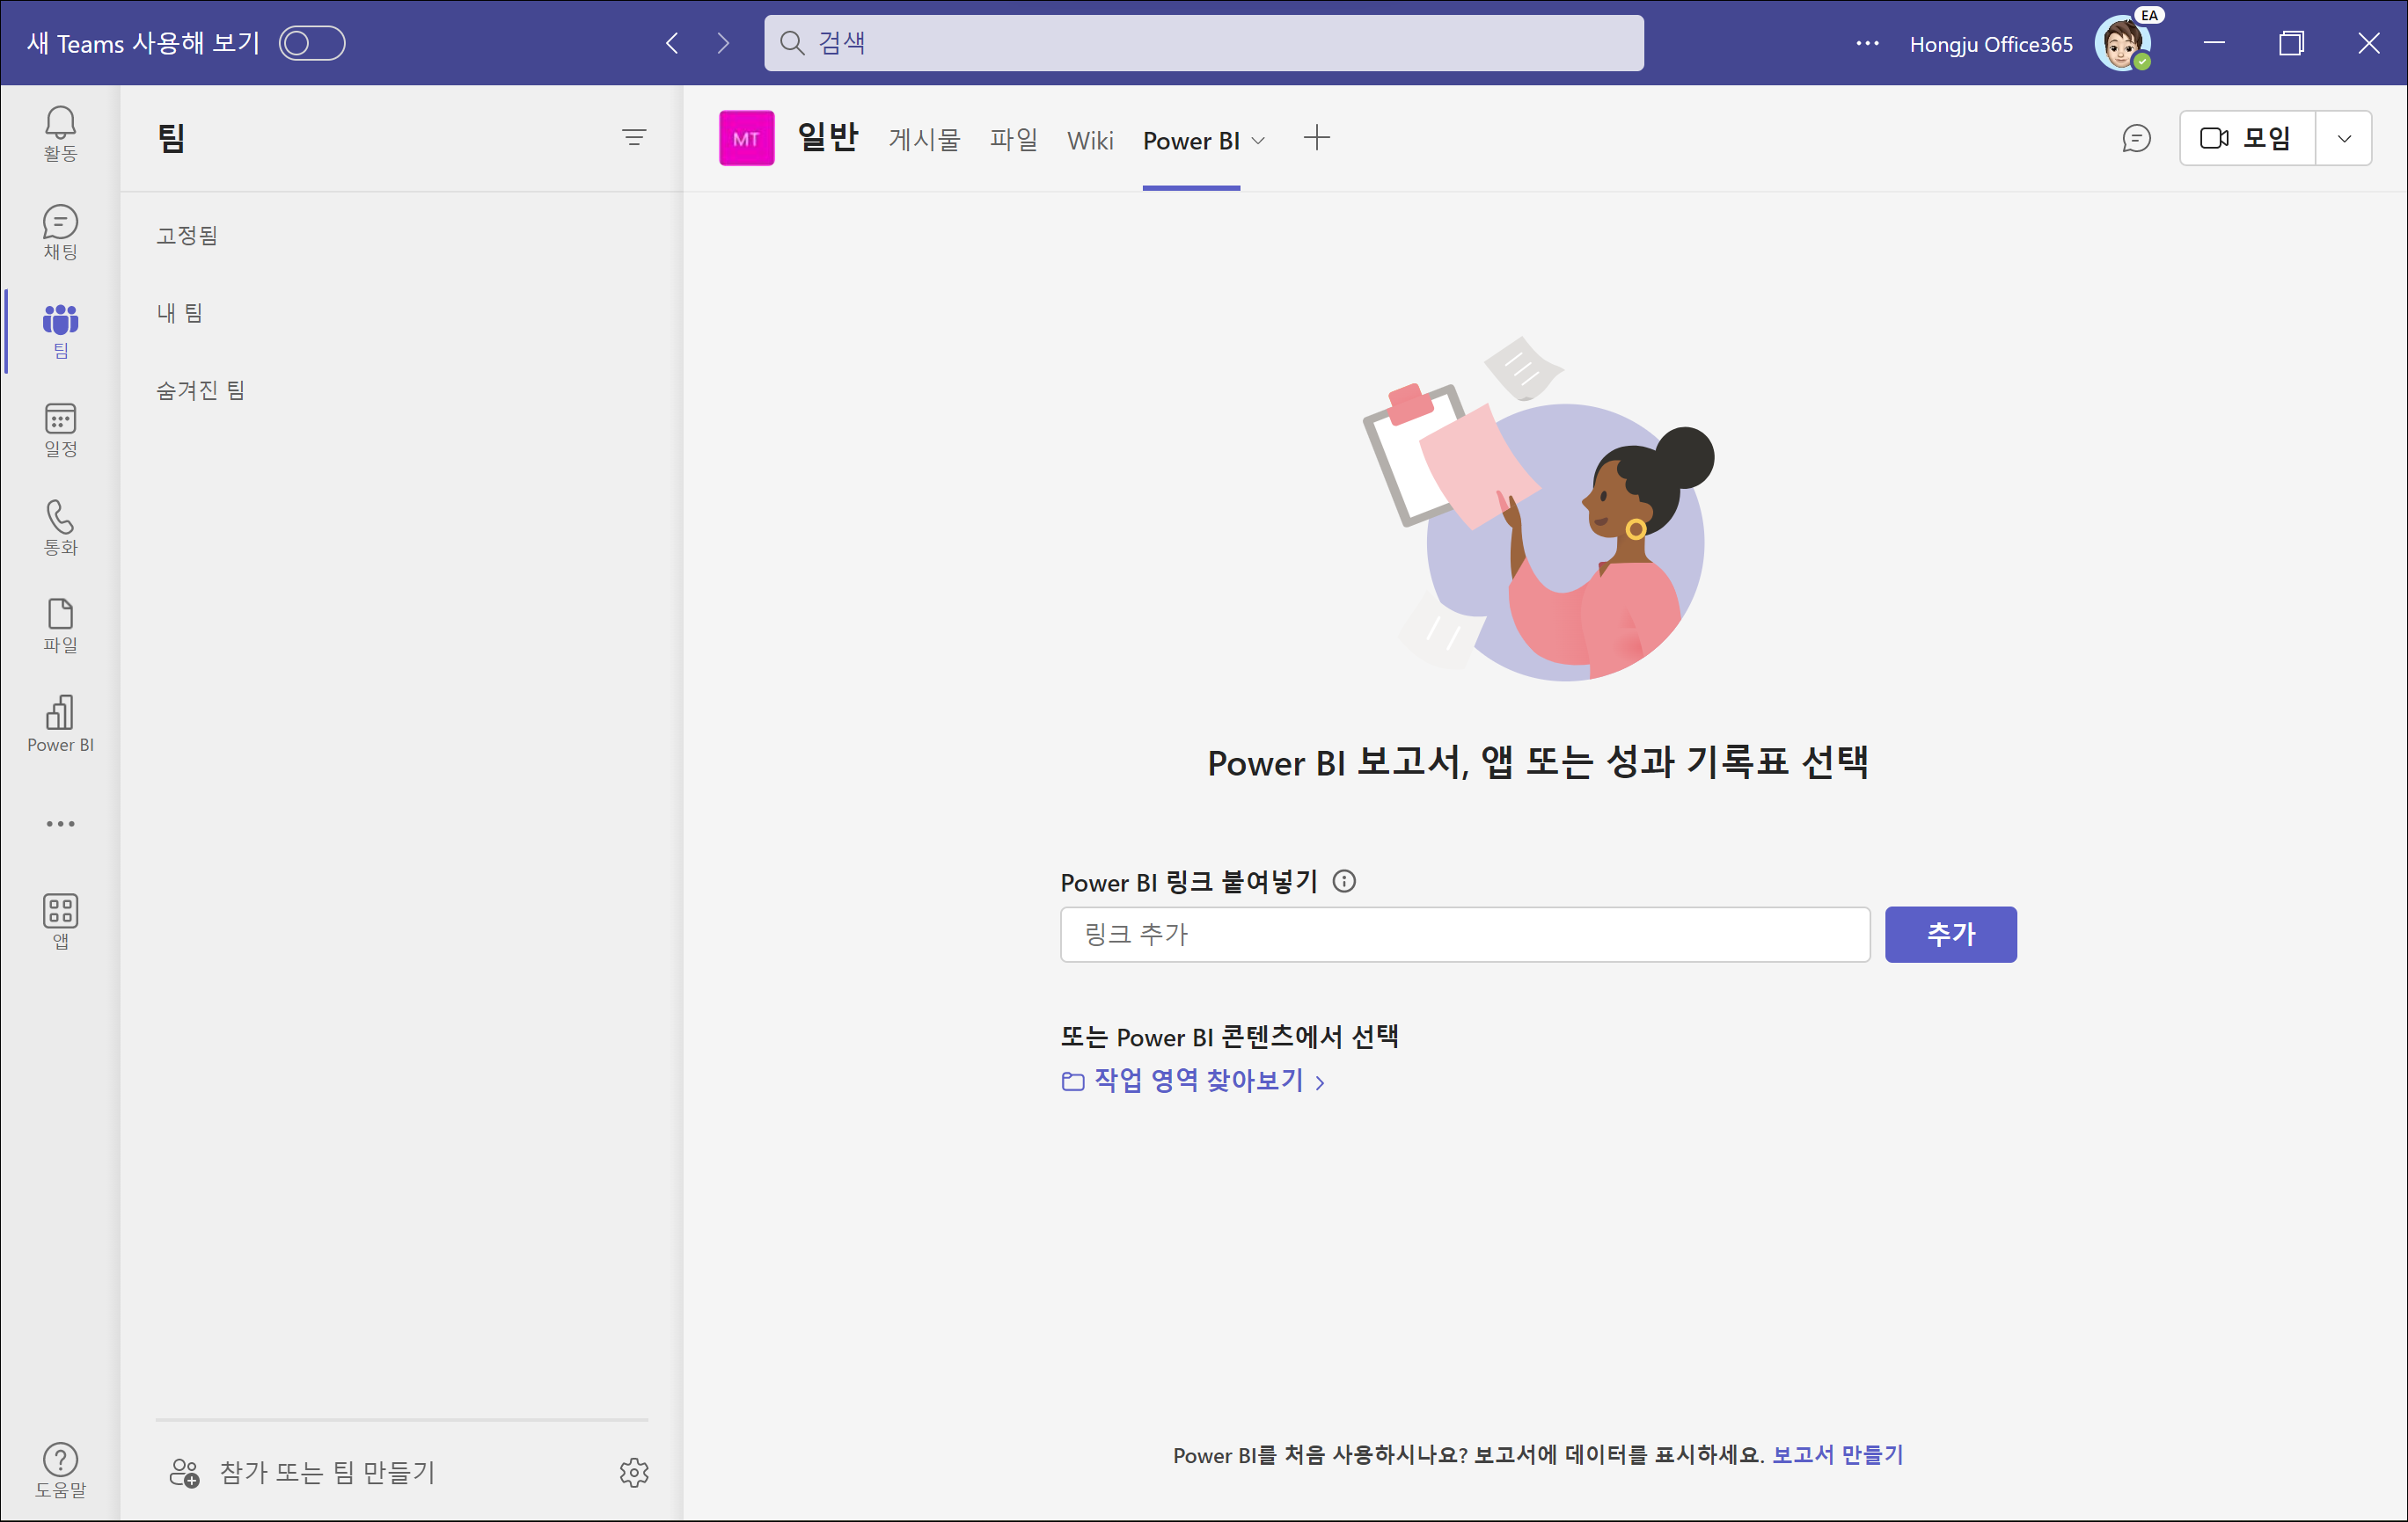Open the Chat (채팅) sidebar icon
The image size is (2408, 1522).
60,232
